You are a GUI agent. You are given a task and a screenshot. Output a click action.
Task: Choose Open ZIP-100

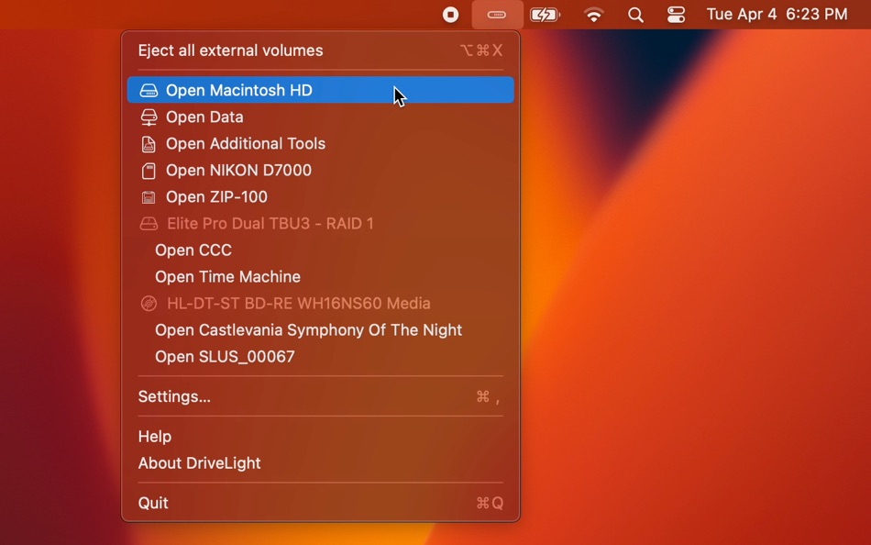point(321,197)
